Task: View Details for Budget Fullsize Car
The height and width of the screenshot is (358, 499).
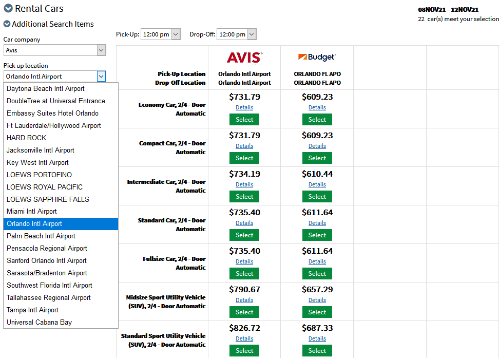Action: 317,262
